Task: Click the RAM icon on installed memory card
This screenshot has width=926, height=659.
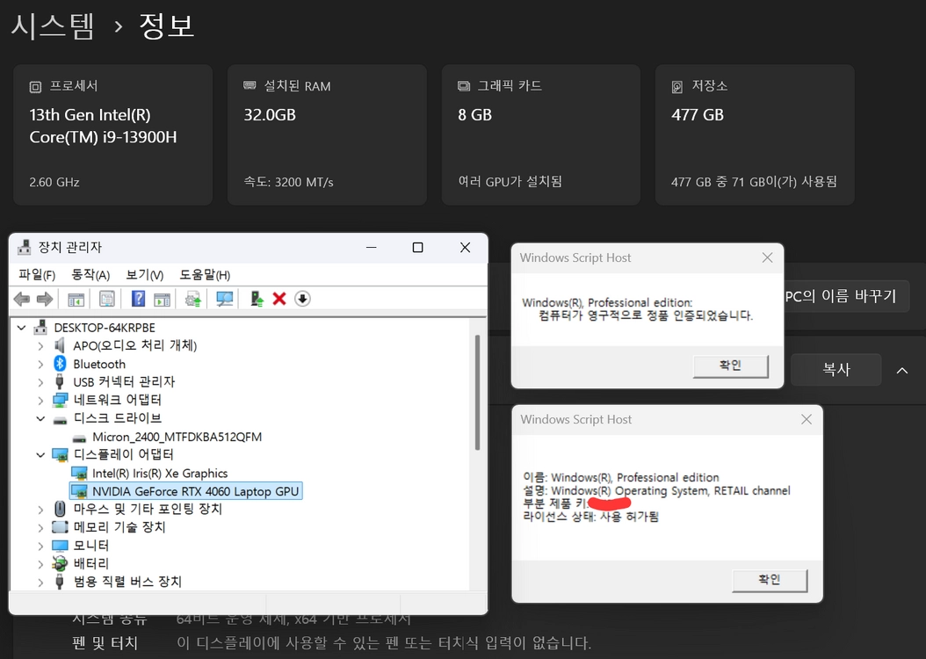Action: (x=250, y=85)
